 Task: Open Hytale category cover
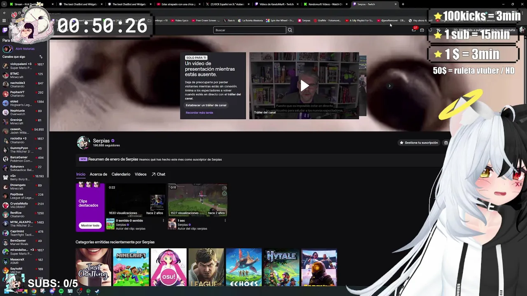point(282,267)
